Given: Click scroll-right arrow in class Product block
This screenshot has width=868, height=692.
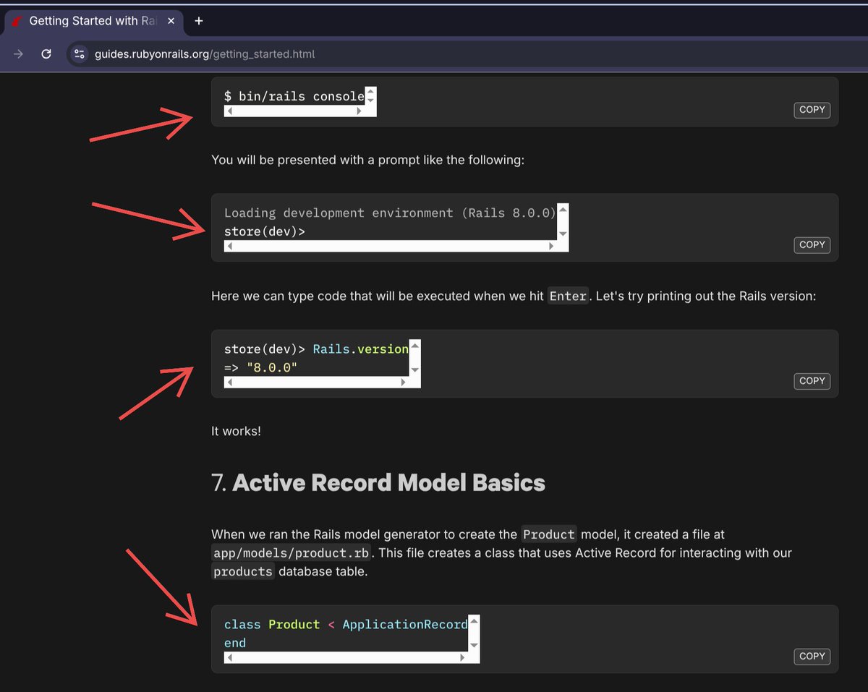Looking at the screenshot, I should tap(463, 658).
